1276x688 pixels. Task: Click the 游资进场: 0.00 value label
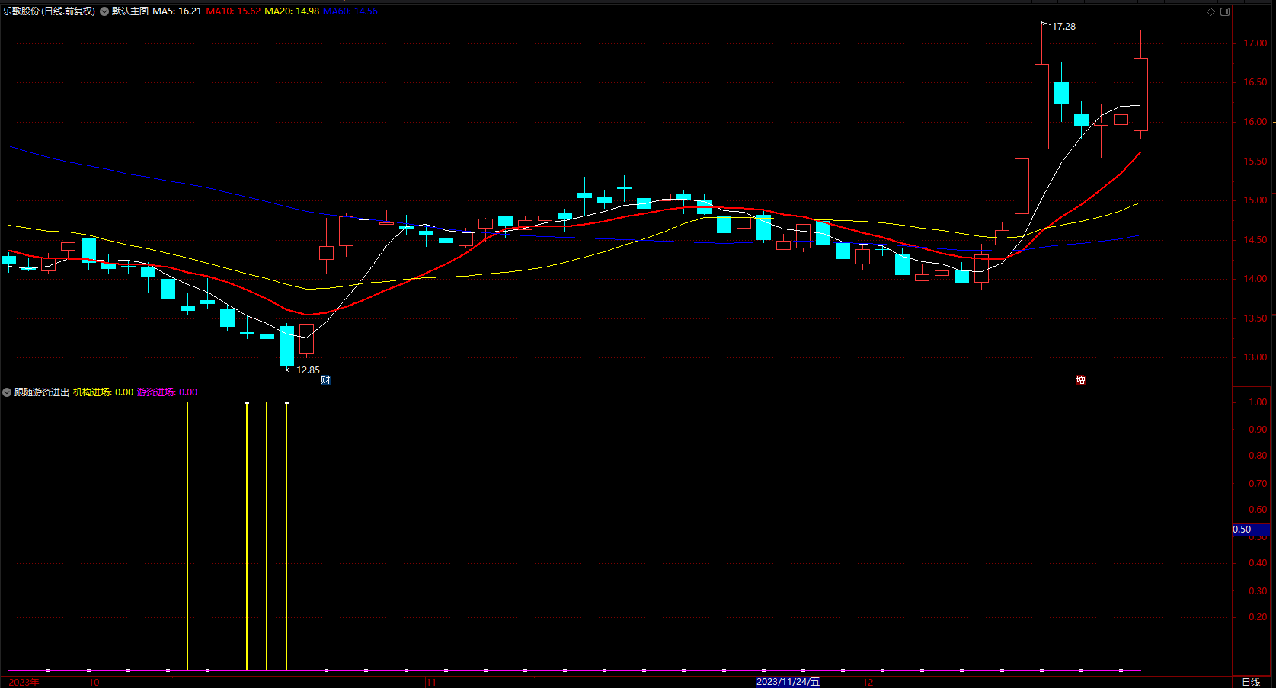167,392
